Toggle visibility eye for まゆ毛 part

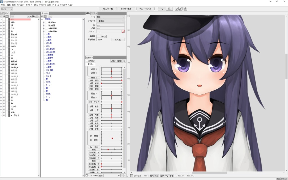[4, 46]
